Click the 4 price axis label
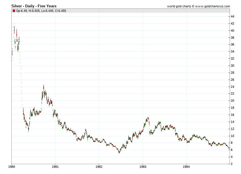Screen dimensions: 241x174 (x=232, y=157)
